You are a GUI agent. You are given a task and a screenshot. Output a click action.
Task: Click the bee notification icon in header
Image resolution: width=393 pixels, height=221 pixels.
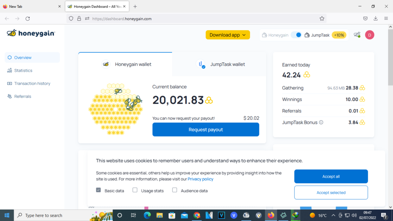[357, 35]
